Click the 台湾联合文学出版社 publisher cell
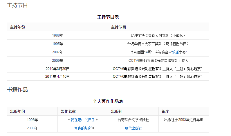Image resolution: width=231 pixels, height=136 pixels. point(133,120)
